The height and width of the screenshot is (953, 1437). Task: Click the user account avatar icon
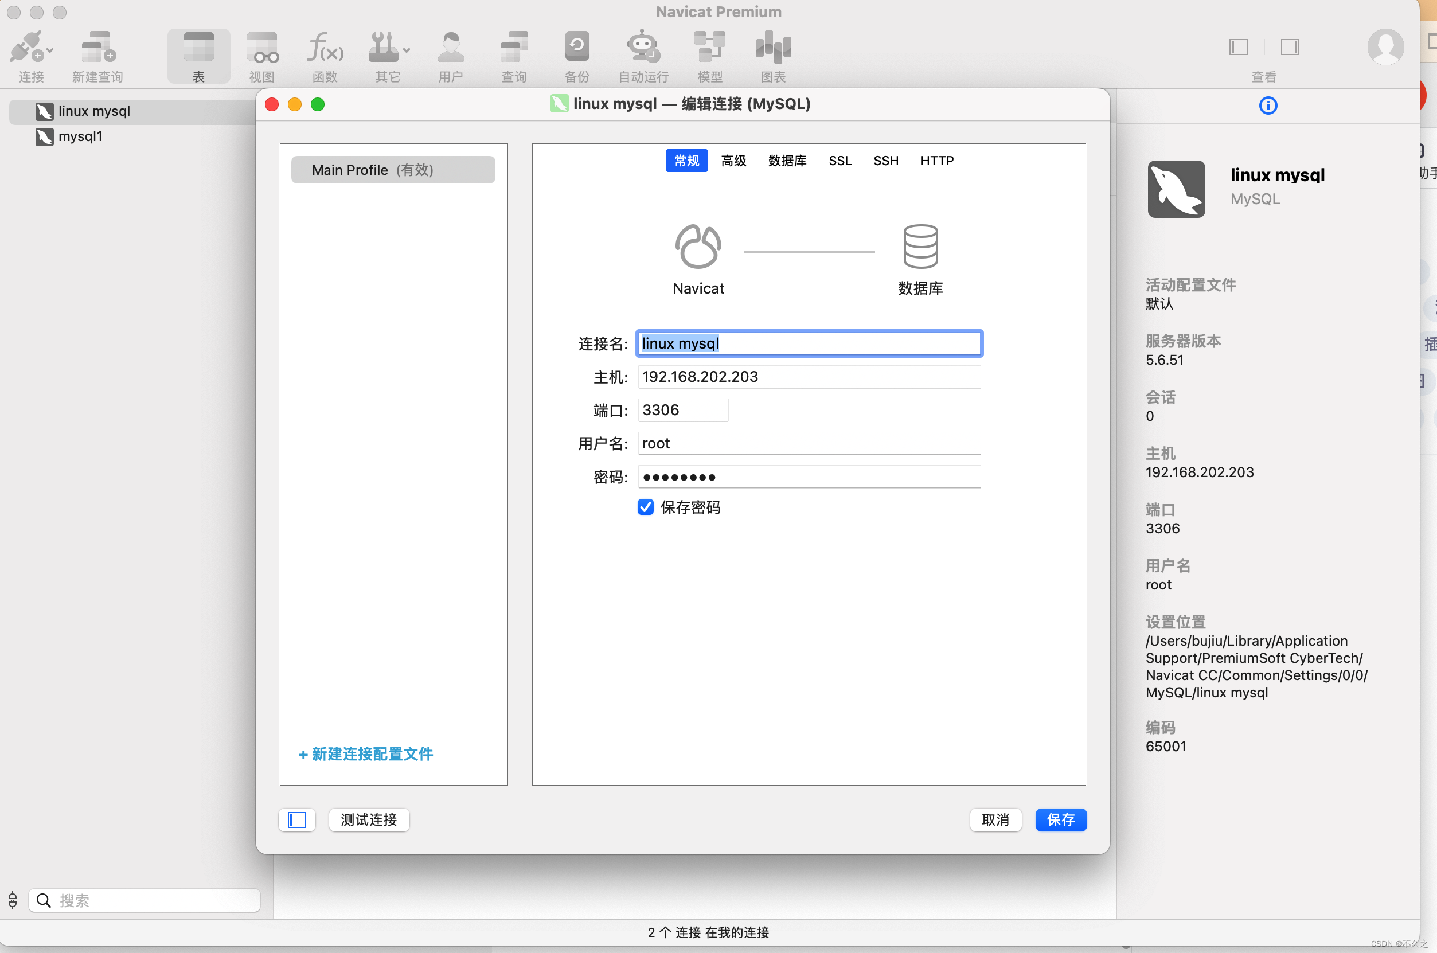pos(1385,47)
